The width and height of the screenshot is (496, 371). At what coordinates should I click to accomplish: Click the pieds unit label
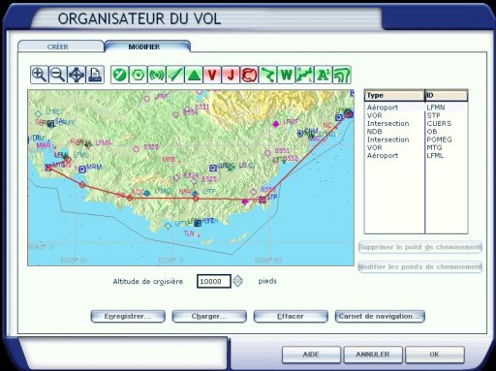[267, 281]
